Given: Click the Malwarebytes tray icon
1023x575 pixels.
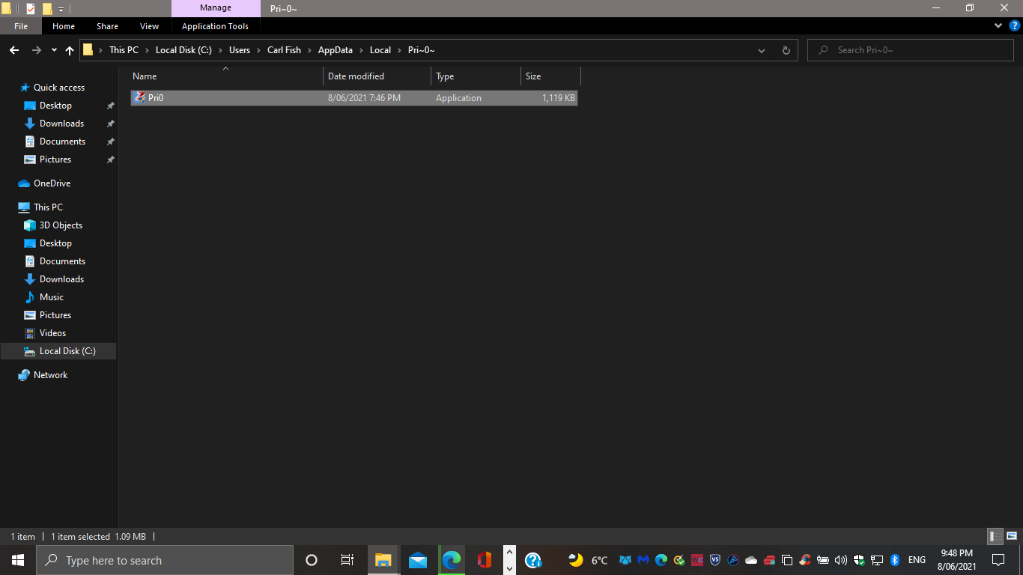Looking at the screenshot, I should tap(643, 560).
